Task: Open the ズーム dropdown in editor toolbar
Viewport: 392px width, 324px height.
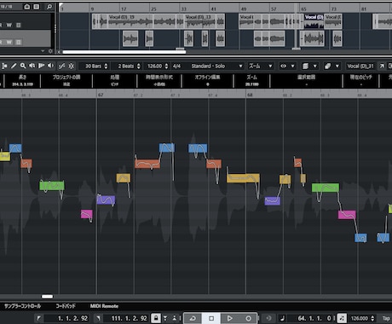Action: click(261, 66)
